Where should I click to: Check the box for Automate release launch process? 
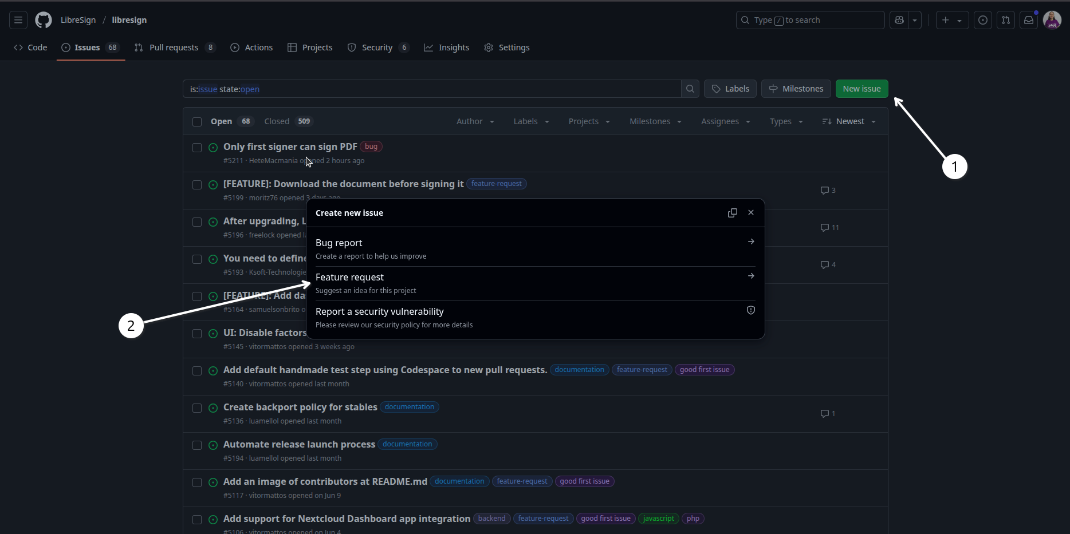[x=197, y=445]
